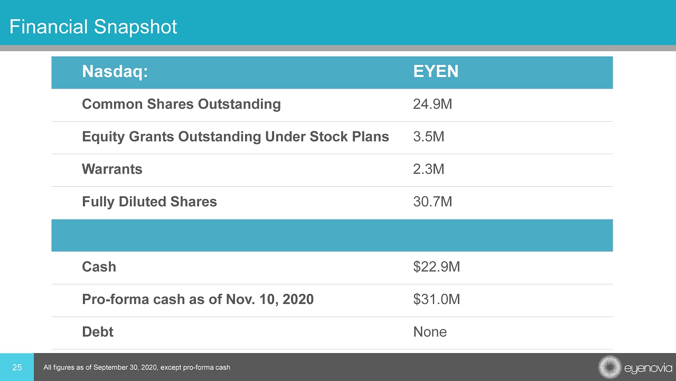
Task: Click the Eyenovia starburst logo icon
Action: [610, 367]
